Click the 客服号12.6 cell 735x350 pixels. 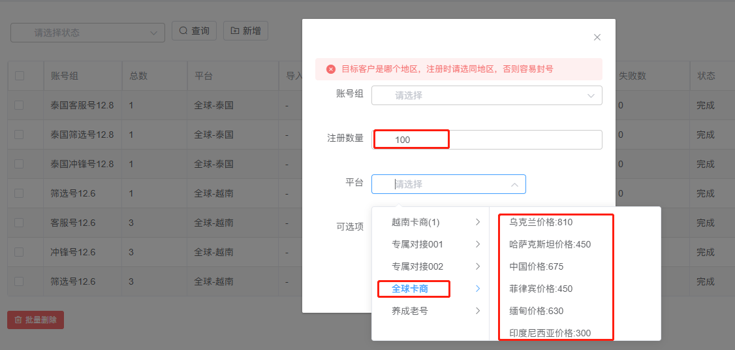[82, 223]
